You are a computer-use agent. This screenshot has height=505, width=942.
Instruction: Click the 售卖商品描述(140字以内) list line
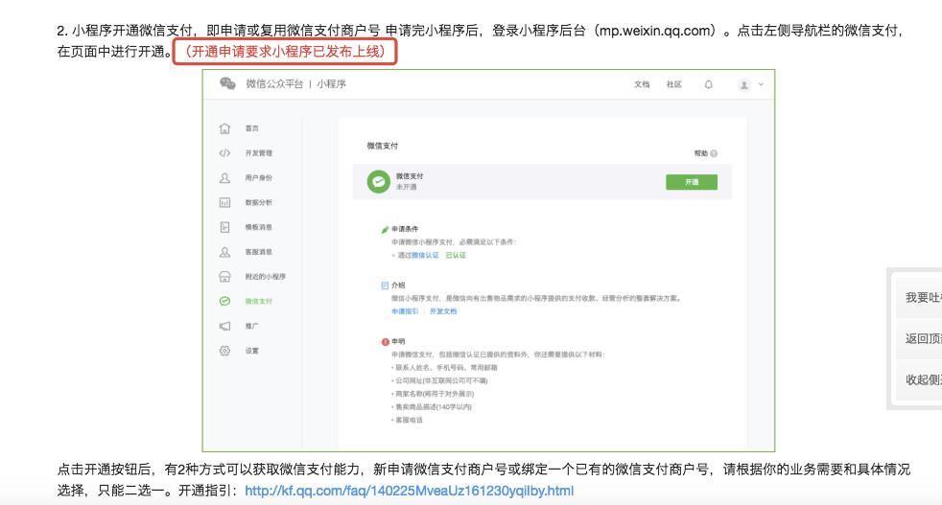point(432,407)
